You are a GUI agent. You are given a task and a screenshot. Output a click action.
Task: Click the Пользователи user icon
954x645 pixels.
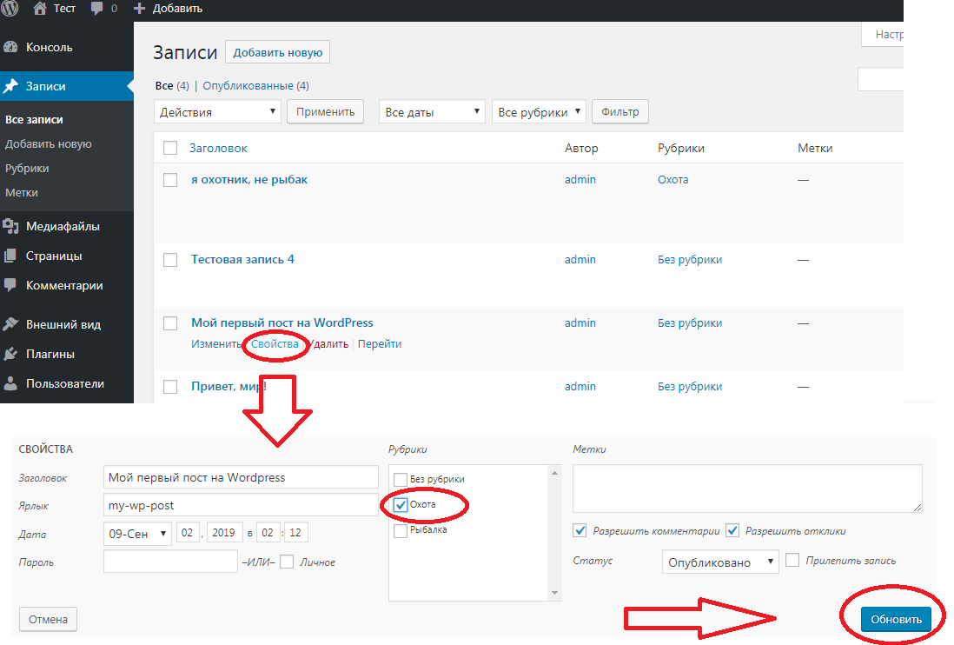coord(11,383)
